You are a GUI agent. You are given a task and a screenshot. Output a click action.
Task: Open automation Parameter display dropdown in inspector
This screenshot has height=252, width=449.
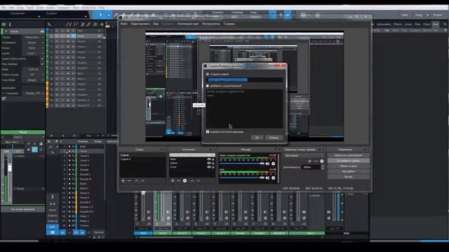(34, 93)
